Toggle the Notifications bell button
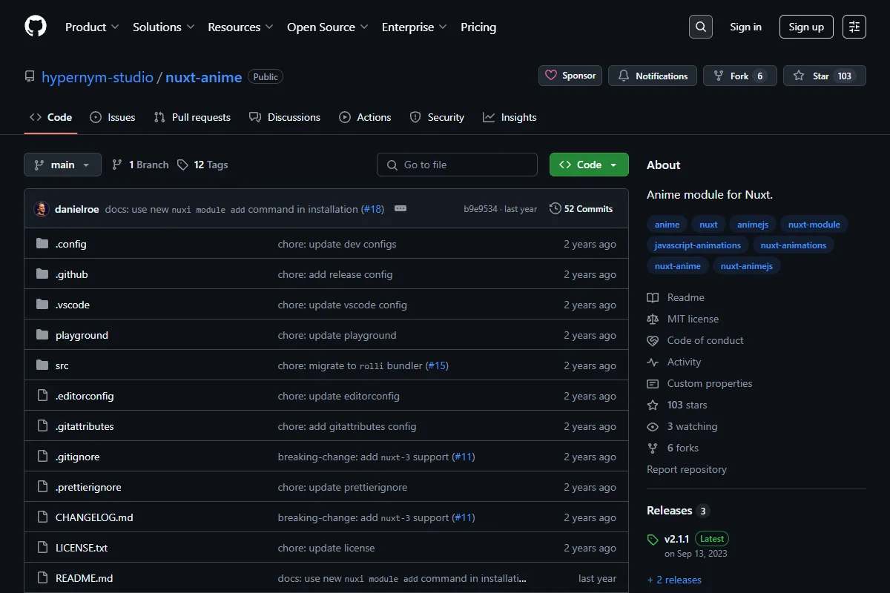 653,76
